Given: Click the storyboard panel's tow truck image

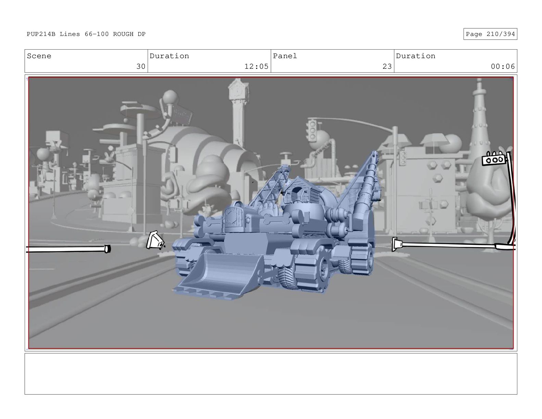Looking at the screenshot, I should click(x=276, y=226).
